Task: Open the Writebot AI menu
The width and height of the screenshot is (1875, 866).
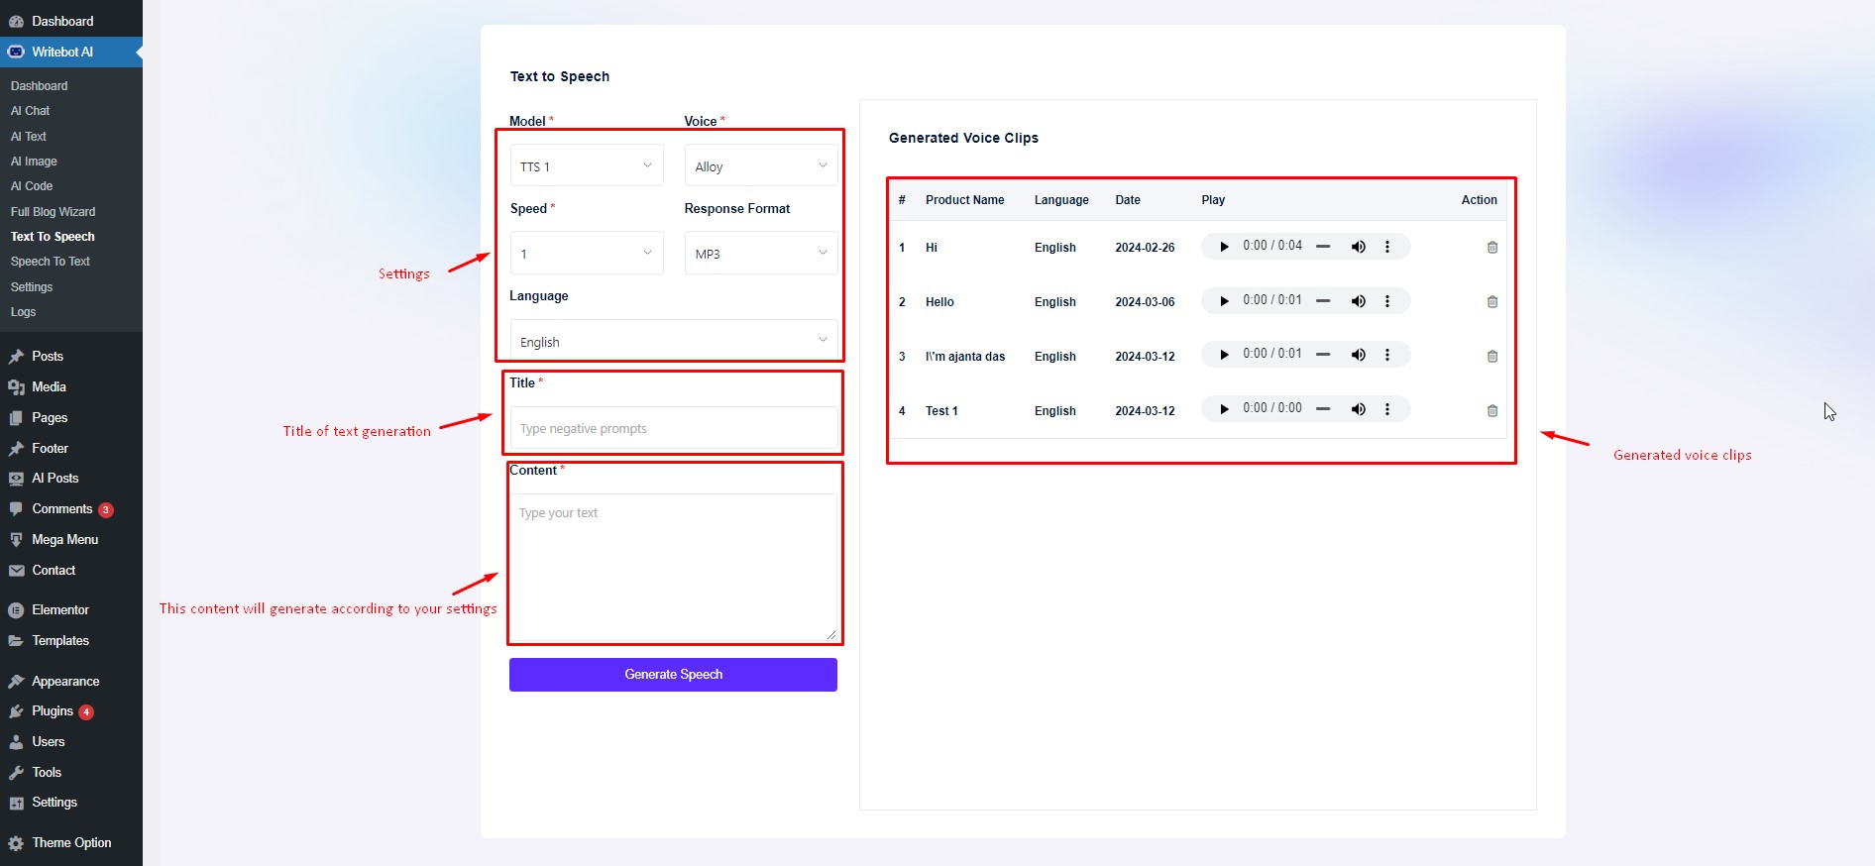Action: [71, 52]
